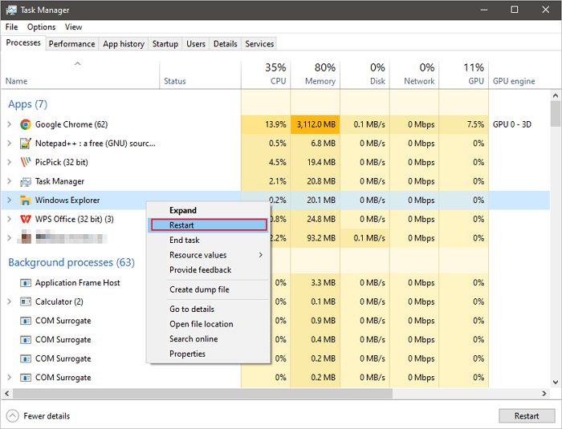The image size is (562, 429).
Task: Switch to the Performance tab
Action: coord(71,44)
